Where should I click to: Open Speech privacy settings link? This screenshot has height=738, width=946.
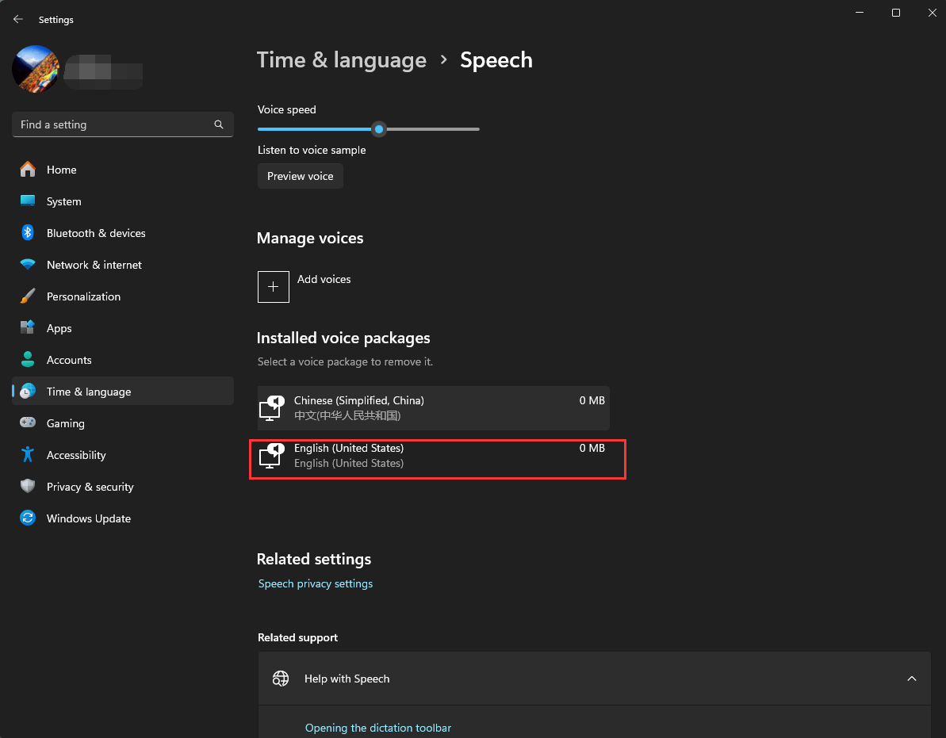pyautogui.click(x=316, y=583)
